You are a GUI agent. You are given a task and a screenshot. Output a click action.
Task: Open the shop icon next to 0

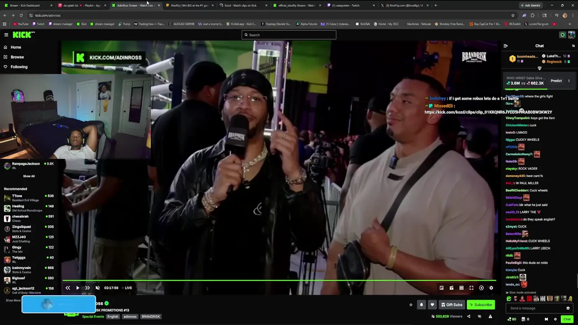pos(523,319)
